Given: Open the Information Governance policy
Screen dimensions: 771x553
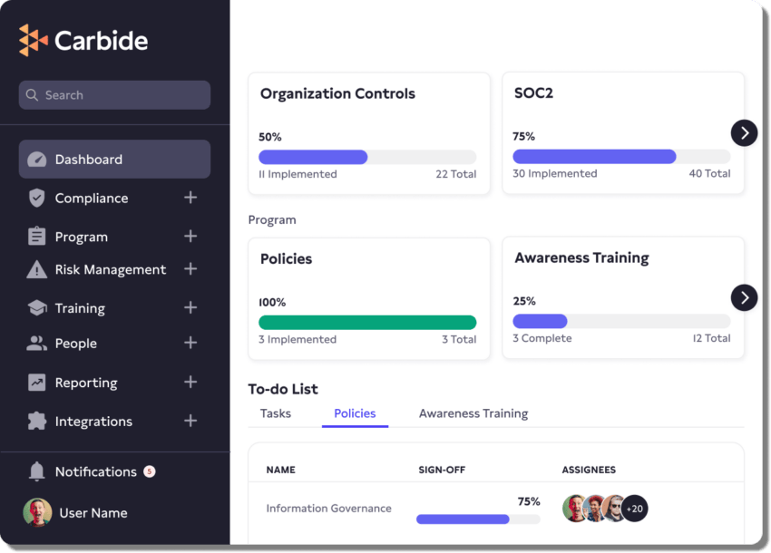Looking at the screenshot, I should click(327, 508).
